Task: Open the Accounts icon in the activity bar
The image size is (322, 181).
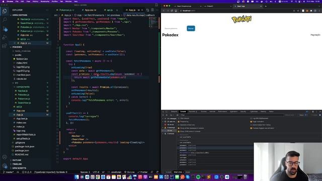Action: click(x=5, y=157)
